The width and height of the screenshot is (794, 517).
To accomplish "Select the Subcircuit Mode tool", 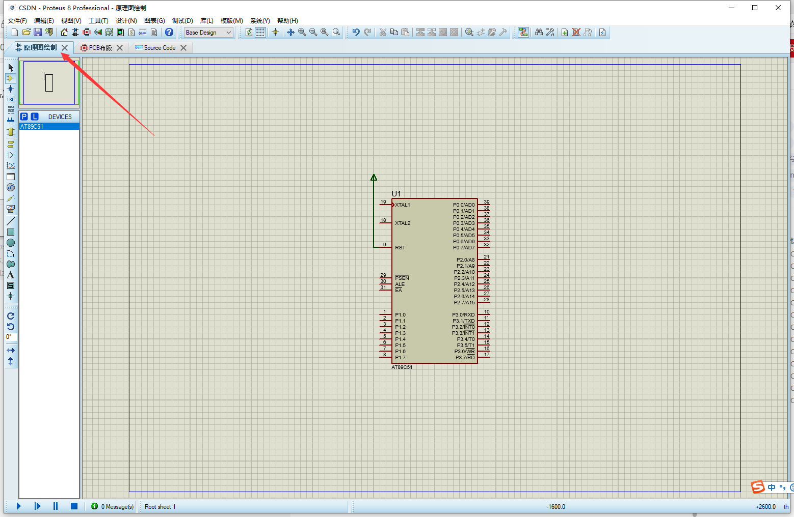I will (11, 132).
